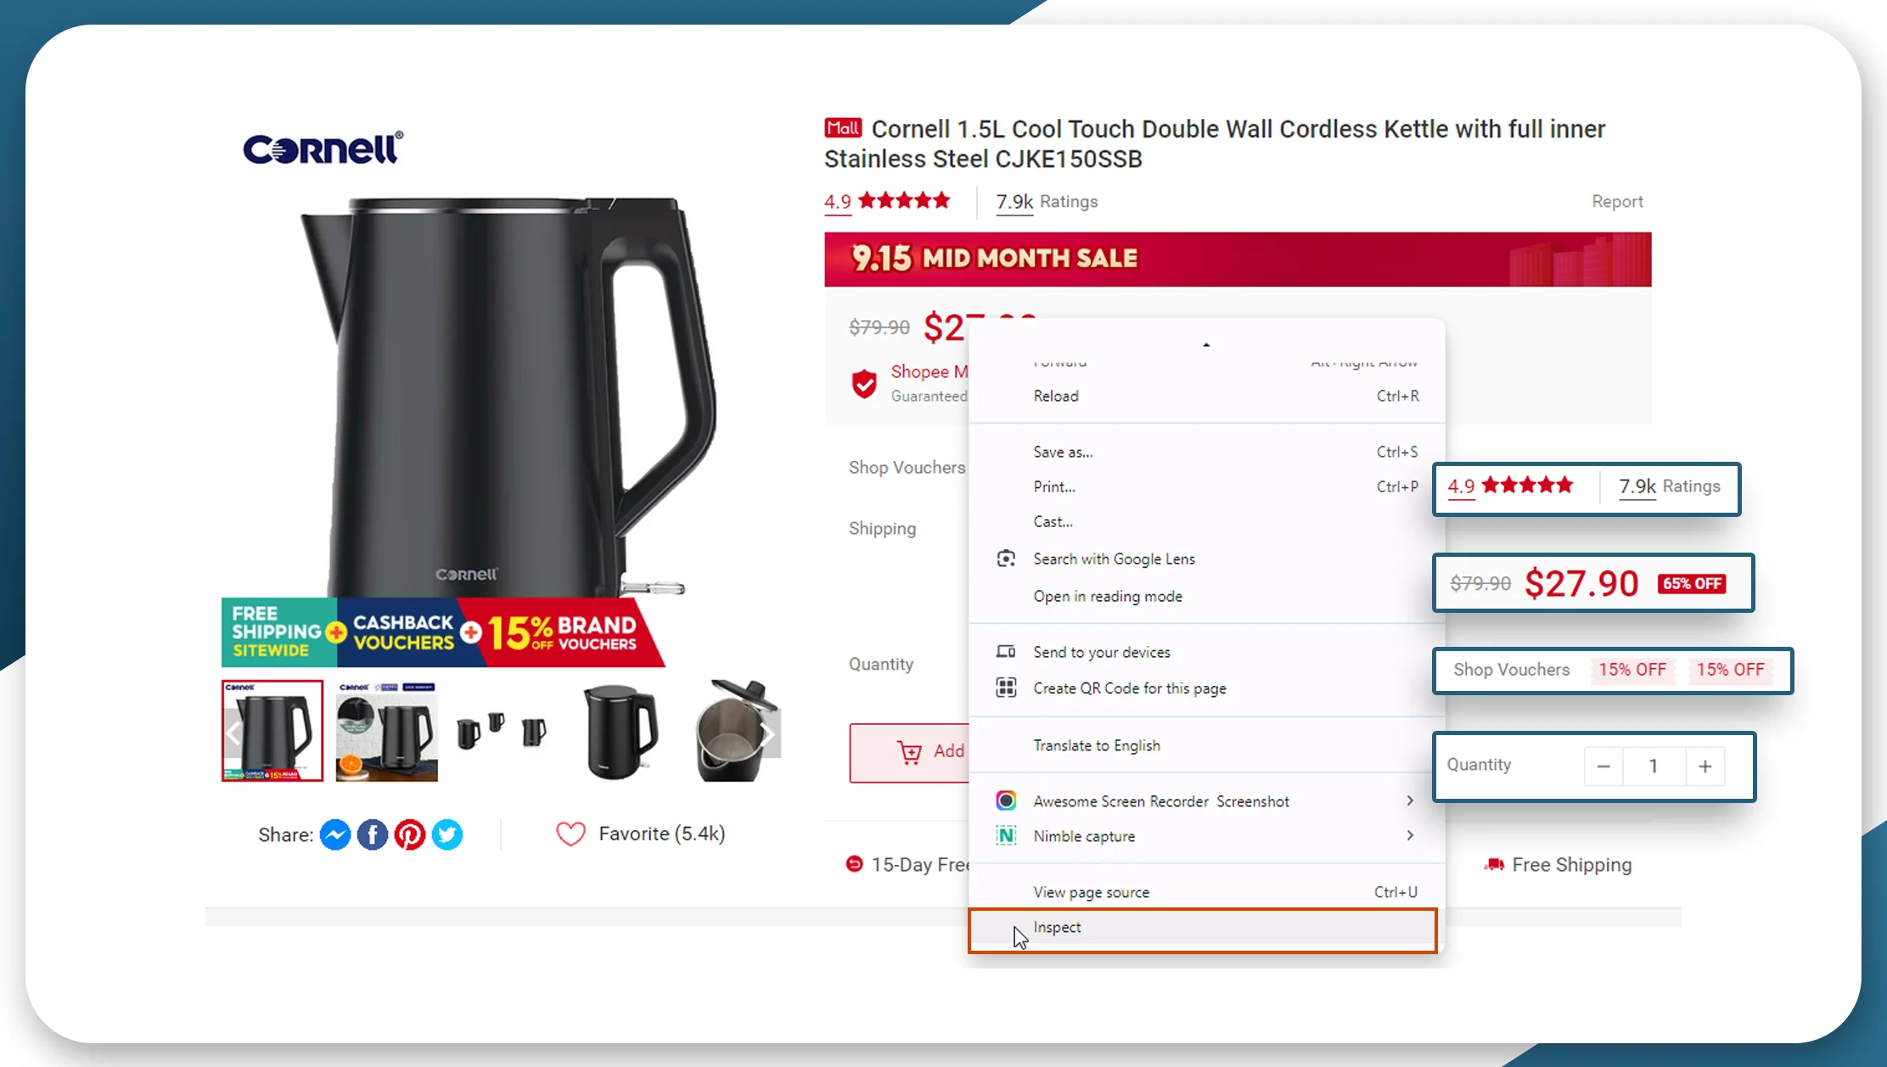
Task: Show next product thumbnails with right arrow
Action: click(767, 733)
